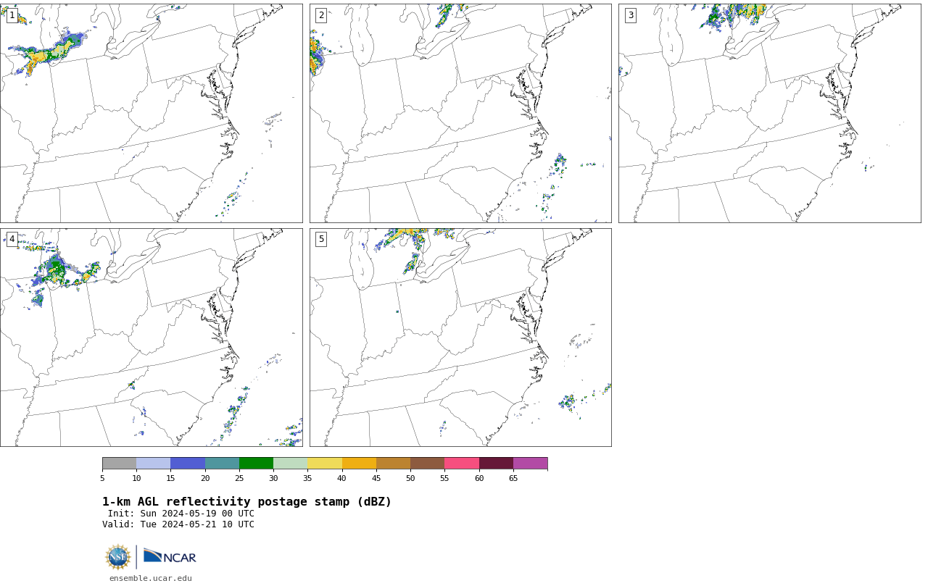Viewport: 928px width, 586px height.
Task: Click the 35 tick label on colorbar
Action: (307, 478)
